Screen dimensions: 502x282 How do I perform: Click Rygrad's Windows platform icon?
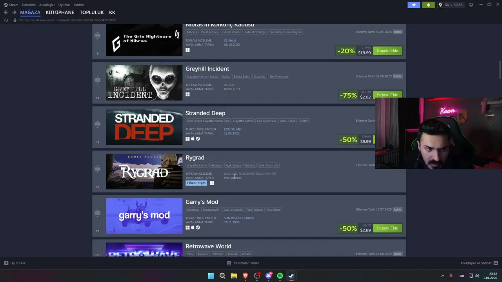(x=212, y=183)
